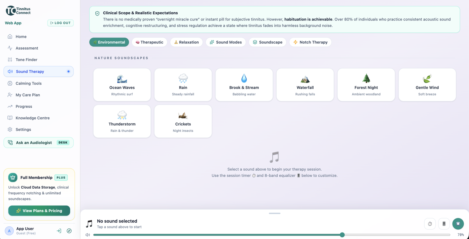Mute audio via the speaker icon
The width and height of the screenshot is (469, 239).
pyautogui.click(x=88, y=235)
